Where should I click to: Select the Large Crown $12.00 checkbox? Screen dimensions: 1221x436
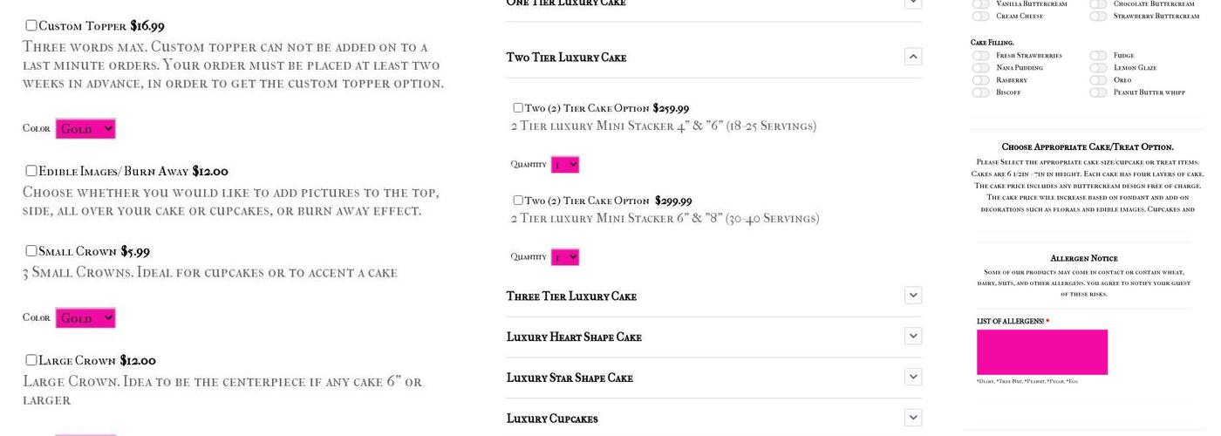coord(31,360)
